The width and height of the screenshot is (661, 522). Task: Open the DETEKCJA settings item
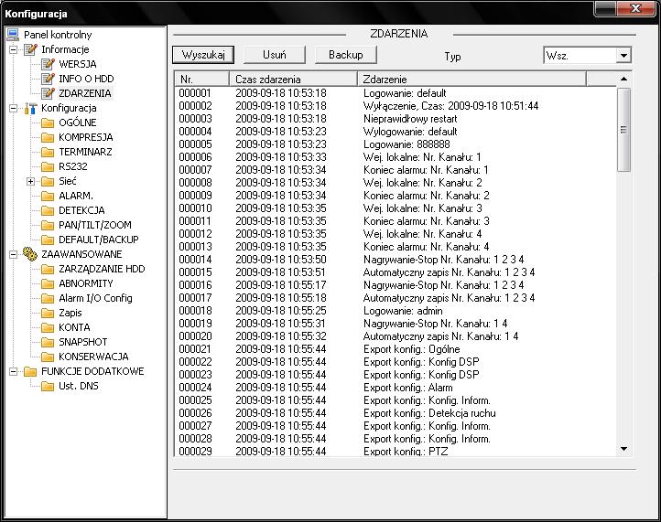pyautogui.click(x=81, y=210)
